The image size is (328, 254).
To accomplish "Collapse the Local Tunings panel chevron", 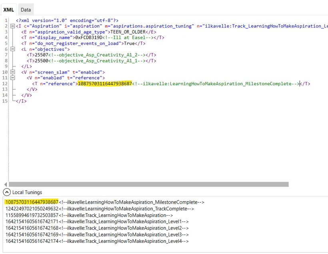I will click(x=7, y=192).
